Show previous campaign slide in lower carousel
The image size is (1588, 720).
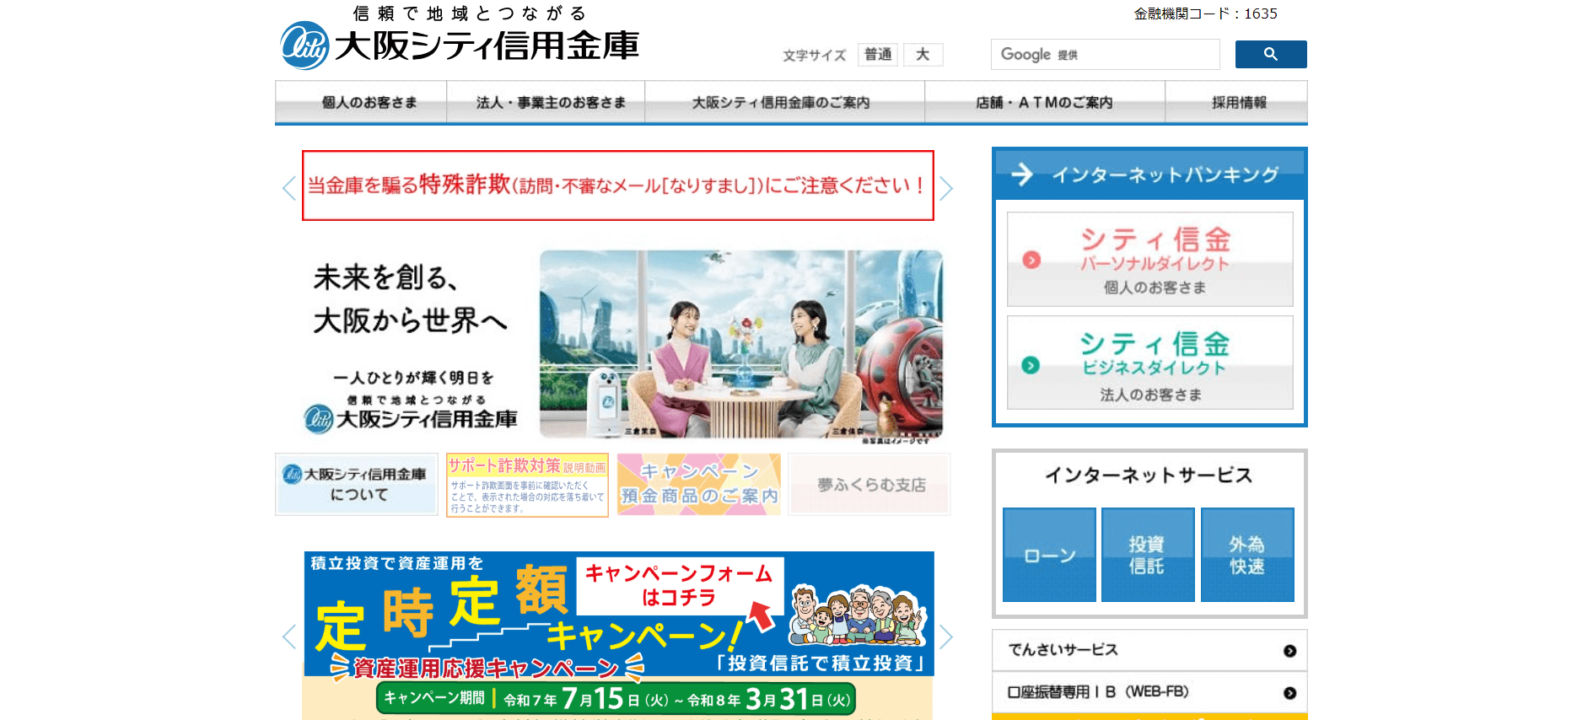click(x=288, y=636)
